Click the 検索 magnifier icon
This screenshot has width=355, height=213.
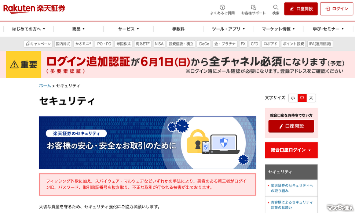[275, 7]
